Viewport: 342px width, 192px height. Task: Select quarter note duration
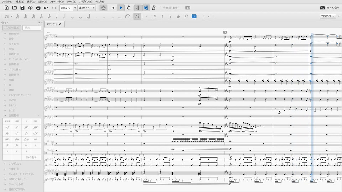tap(57, 16)
